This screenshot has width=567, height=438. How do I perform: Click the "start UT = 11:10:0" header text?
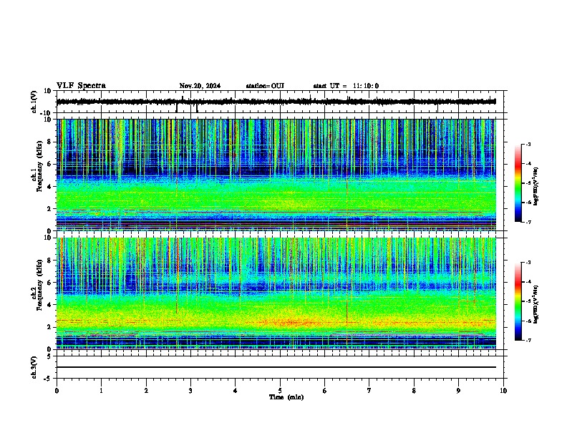(x=346, y=86)
